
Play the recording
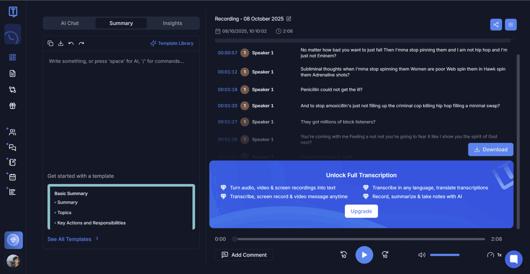point(364,255)
